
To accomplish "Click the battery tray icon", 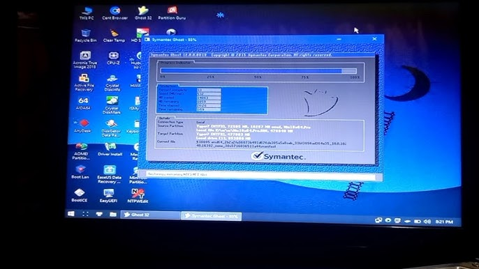I will 418,222.
